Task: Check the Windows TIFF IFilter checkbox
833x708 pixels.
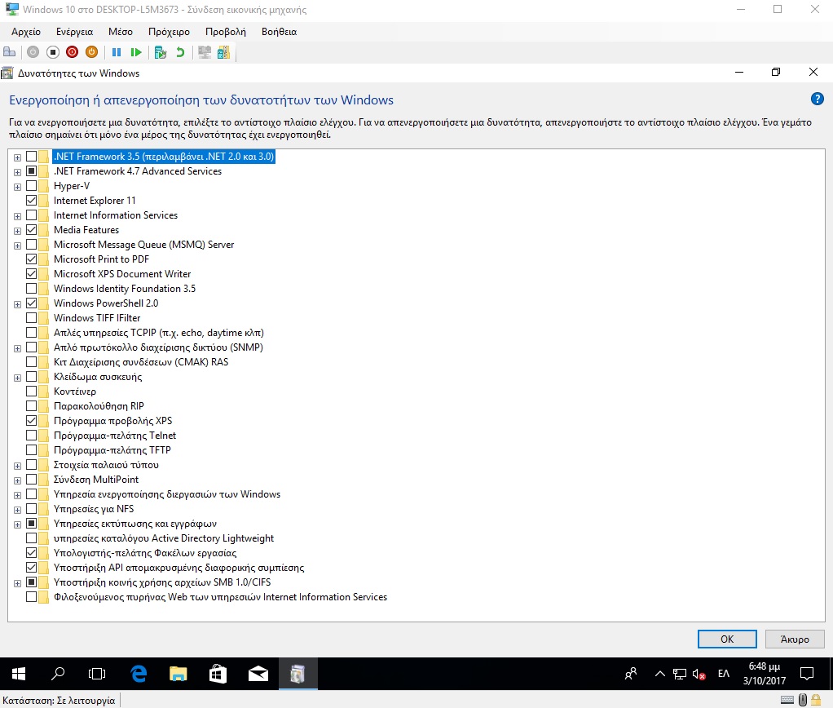Action: pyautogui.click(x=31, y=318)
